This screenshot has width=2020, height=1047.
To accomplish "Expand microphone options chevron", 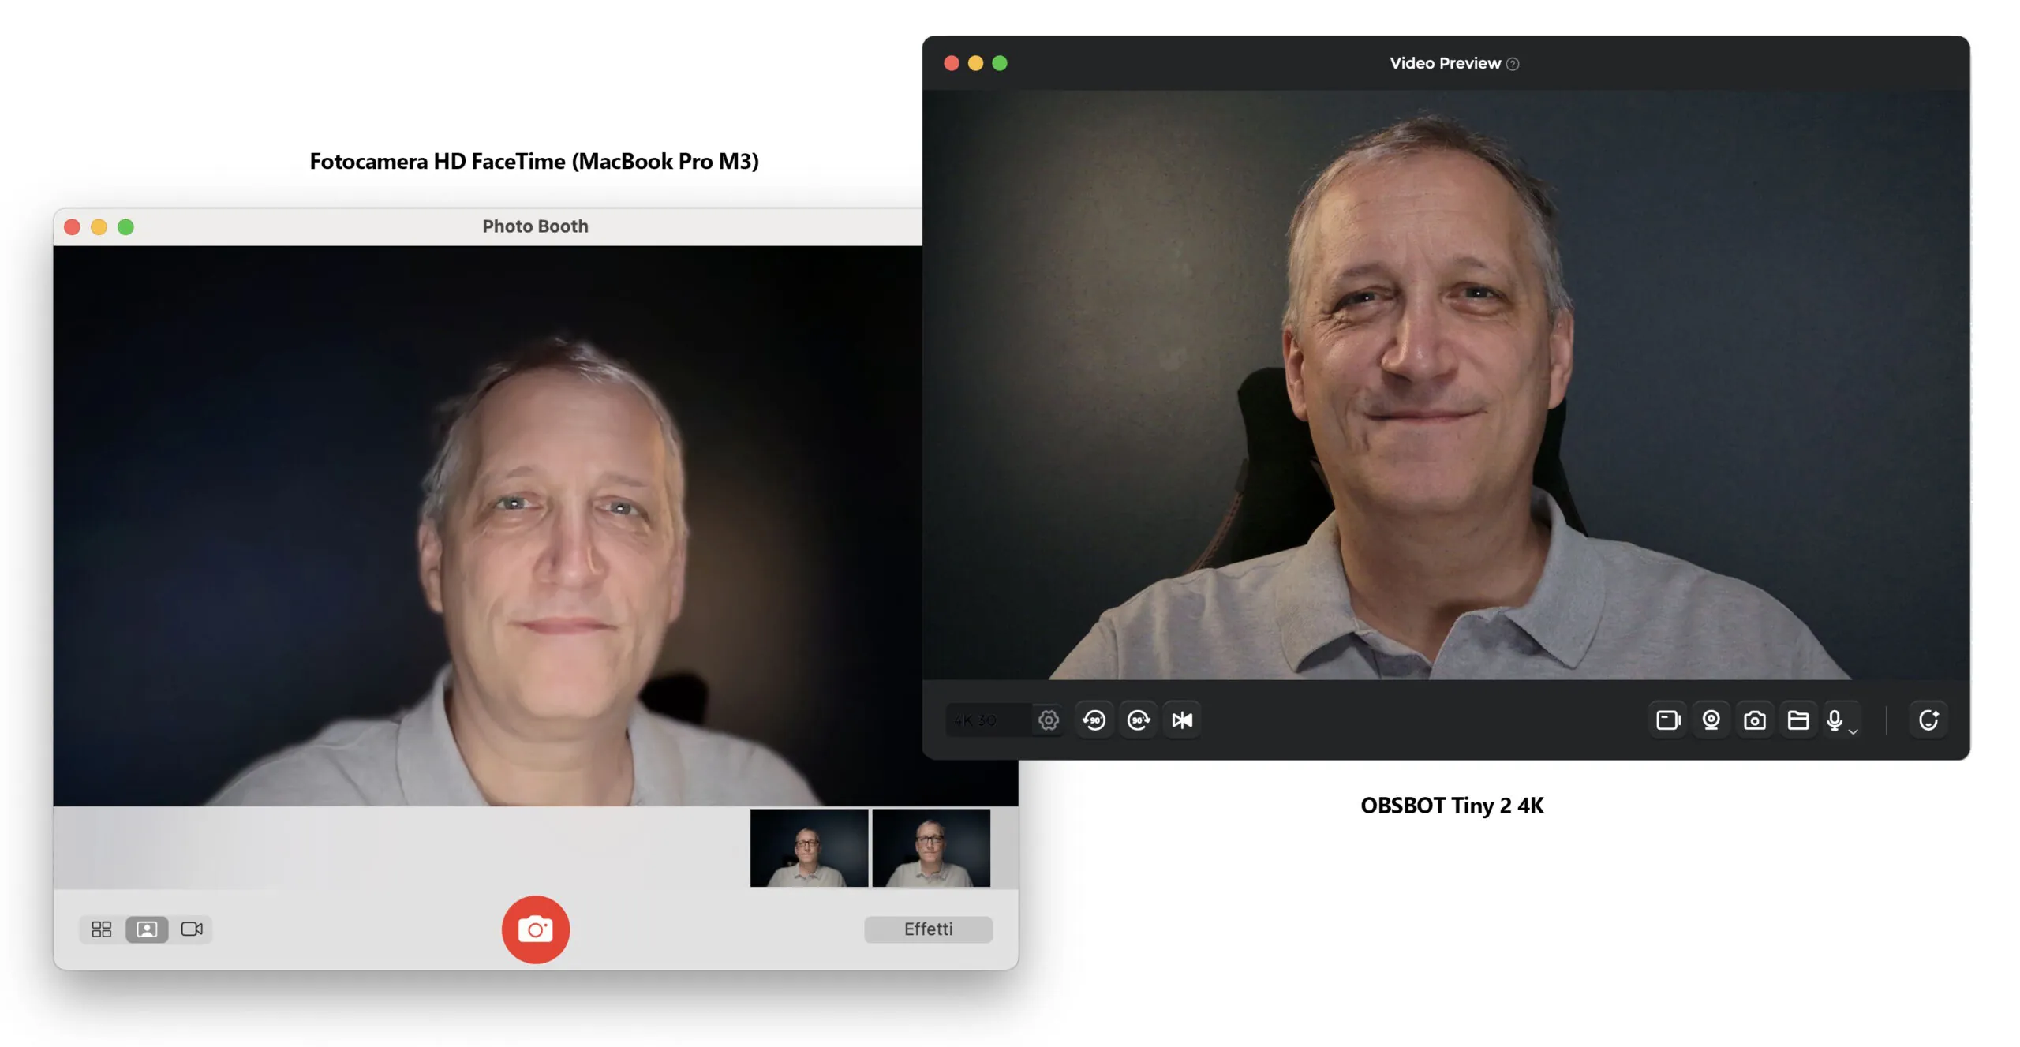I will (1854, 731).
